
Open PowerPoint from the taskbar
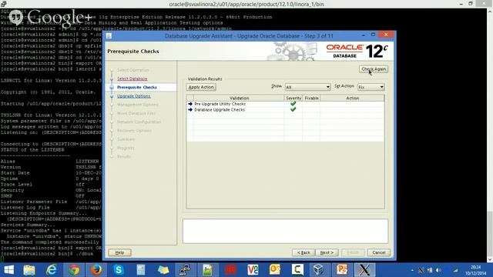pos(342,270)
